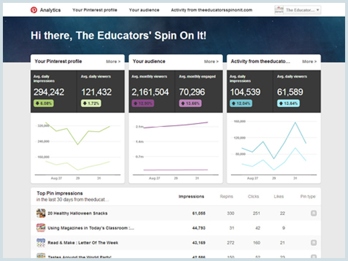Click More on Your Pinterest profile card
348x261 pixels.
point(113,61)
